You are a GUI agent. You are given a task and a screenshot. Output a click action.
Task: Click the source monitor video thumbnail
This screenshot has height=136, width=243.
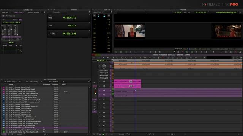[x=130, y=31]
